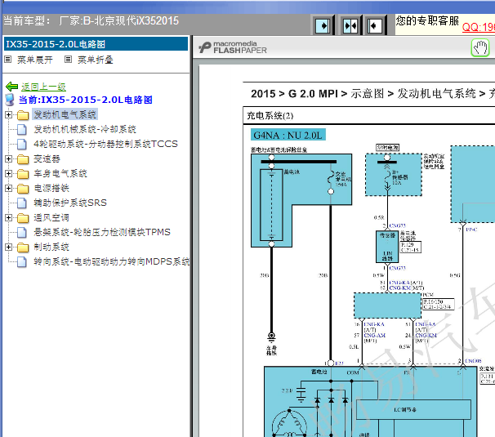Select 变速器 tree item
The width and height of the screenshot is (495, 437).
coord(47,158)
